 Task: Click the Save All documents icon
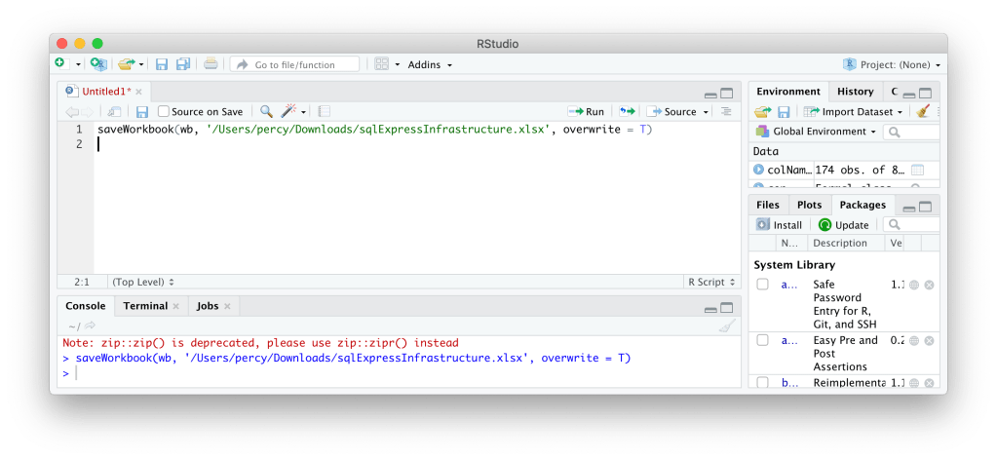coord(182,64)
